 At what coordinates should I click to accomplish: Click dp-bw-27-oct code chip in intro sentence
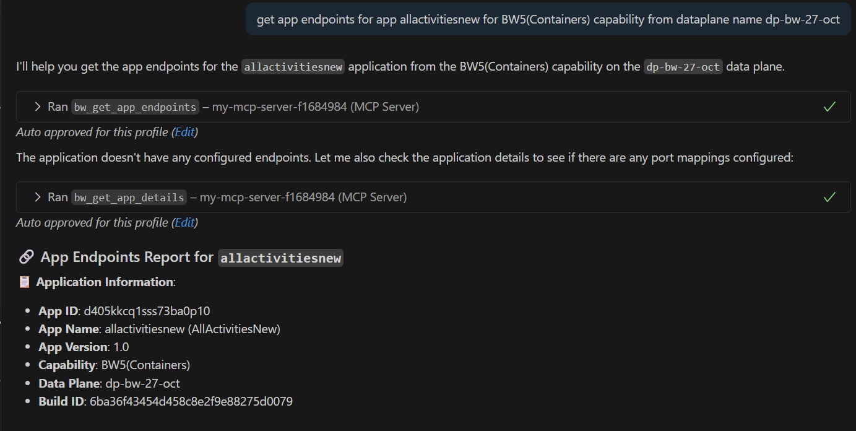click(x=683, y=67)
